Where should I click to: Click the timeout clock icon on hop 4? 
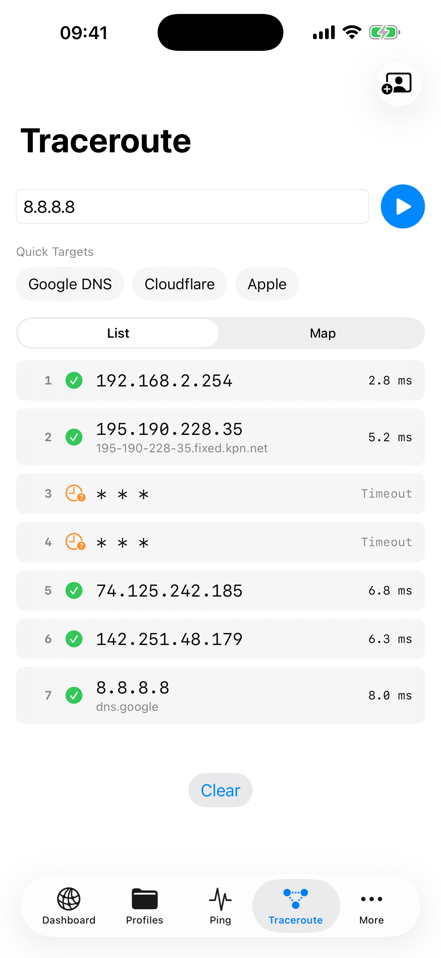click(75, 542)
